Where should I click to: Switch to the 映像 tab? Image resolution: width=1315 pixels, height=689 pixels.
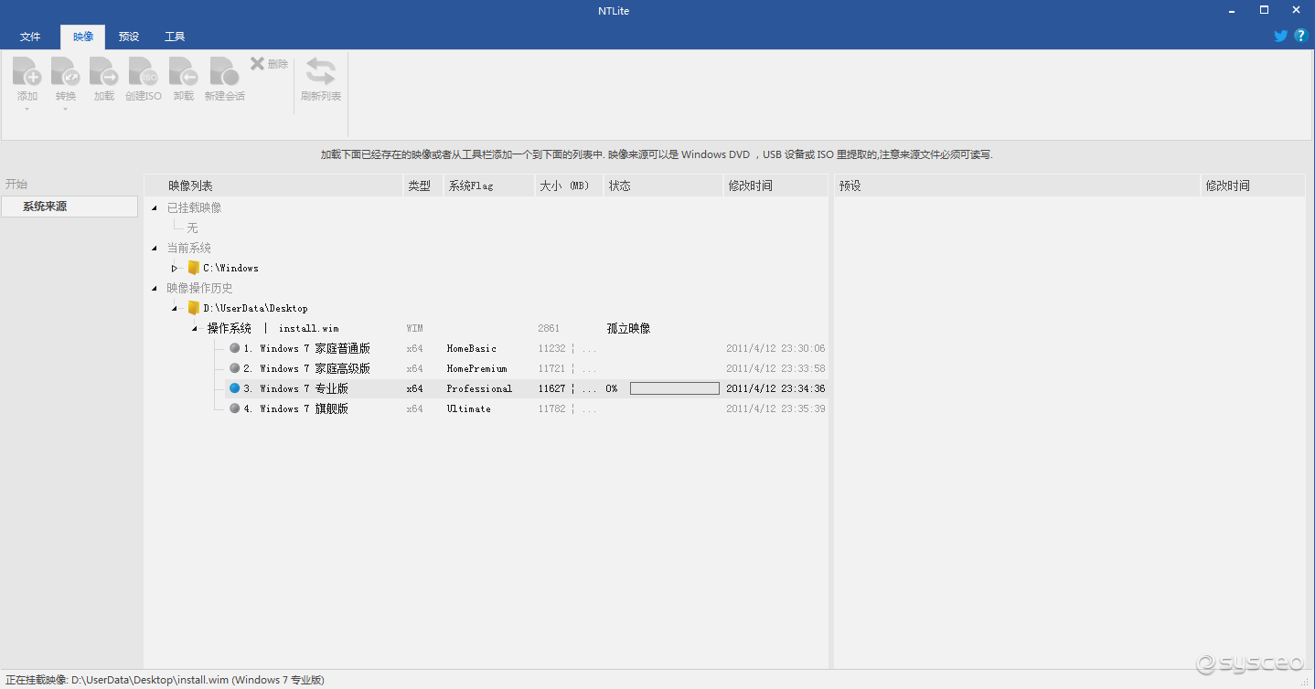83,37
